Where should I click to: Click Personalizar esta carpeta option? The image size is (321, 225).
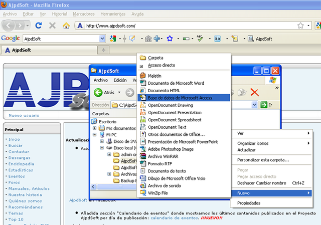click(x=272, y=160)
